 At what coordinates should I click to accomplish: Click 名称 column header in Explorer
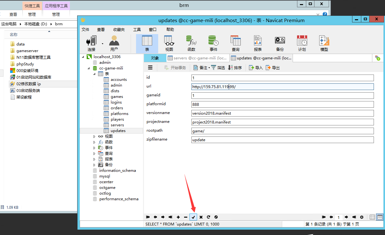pyautogui.click(x=14, y=34)
